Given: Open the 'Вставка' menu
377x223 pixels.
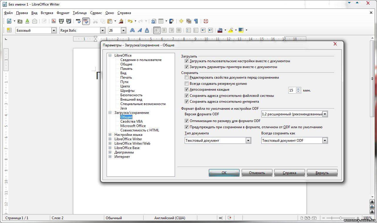Looking at the screenshot, I should coord(47,13).
